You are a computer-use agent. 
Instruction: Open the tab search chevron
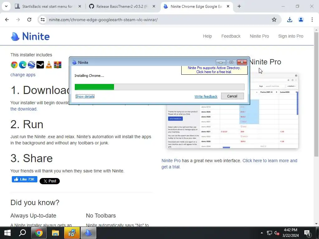(6, 6)
